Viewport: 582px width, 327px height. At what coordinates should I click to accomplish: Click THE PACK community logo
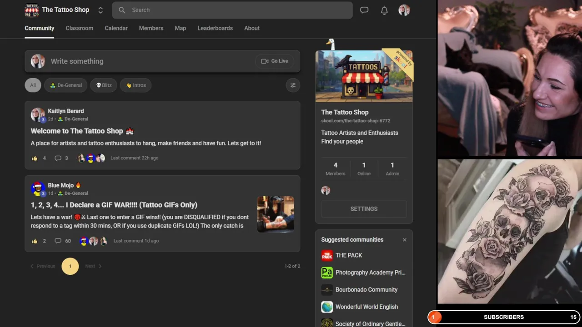327,255
